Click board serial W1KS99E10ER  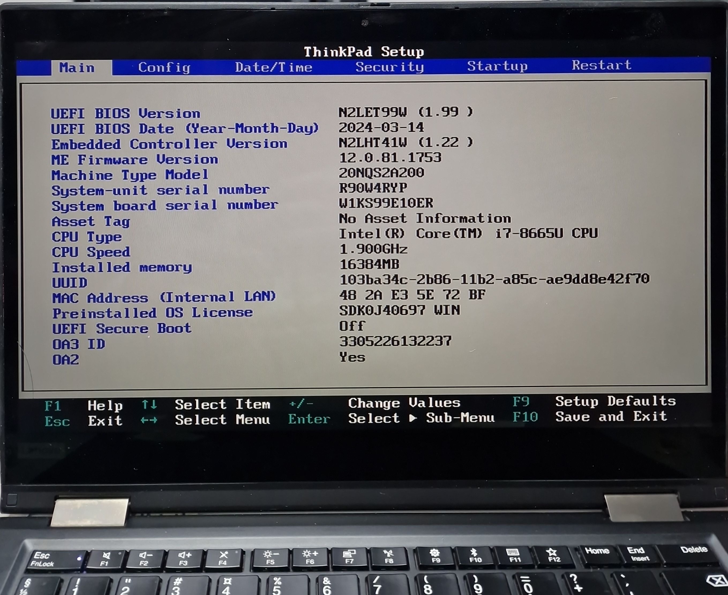(386, 203)
